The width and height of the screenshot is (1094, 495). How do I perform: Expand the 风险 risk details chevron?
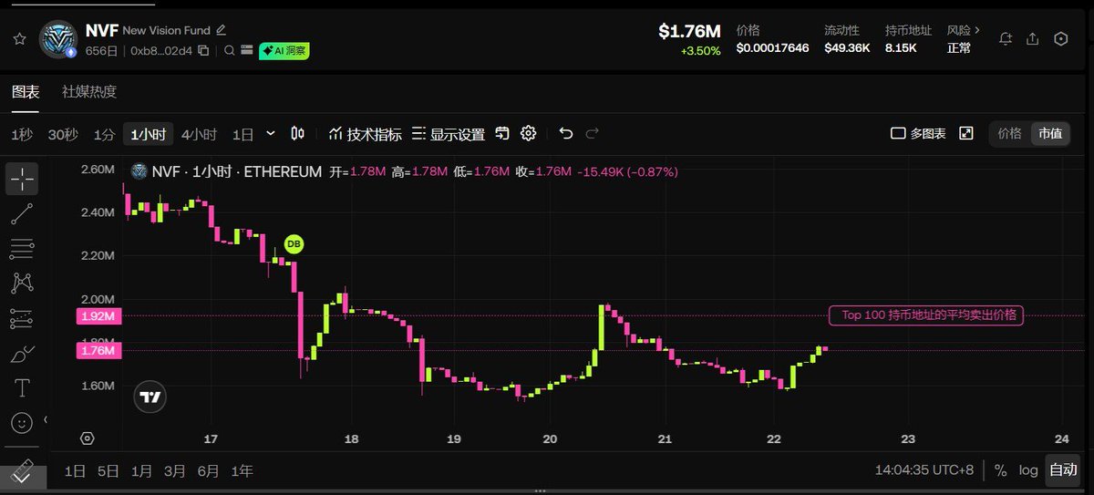(977, 30)
